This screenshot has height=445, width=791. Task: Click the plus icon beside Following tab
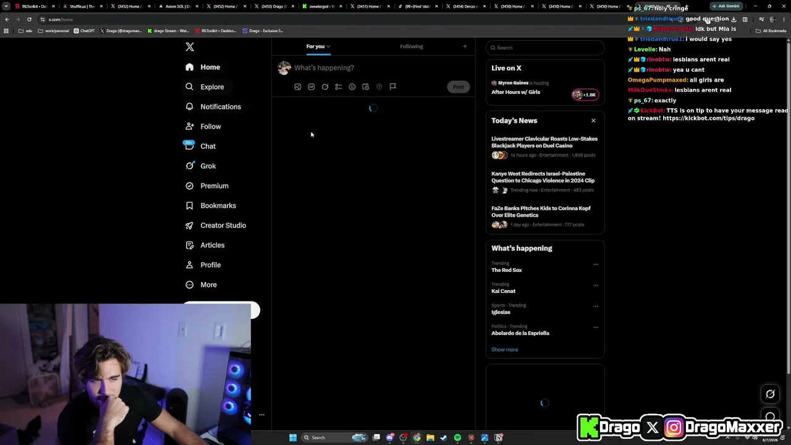click(x=465, y=46)
